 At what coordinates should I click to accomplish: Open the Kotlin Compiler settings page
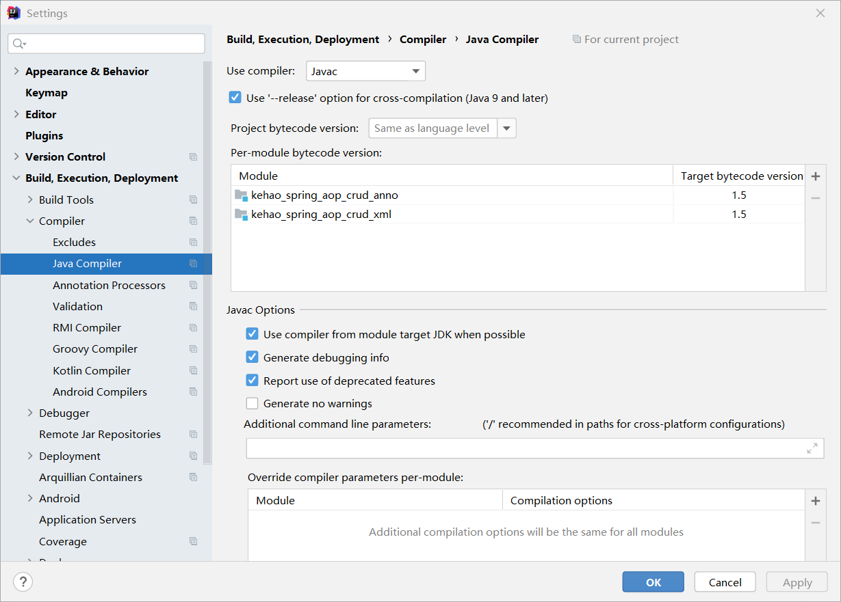point(92,370)
